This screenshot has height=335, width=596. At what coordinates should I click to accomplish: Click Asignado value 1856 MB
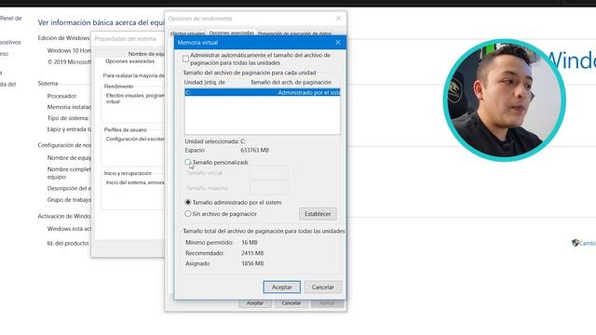pos(252,263)
